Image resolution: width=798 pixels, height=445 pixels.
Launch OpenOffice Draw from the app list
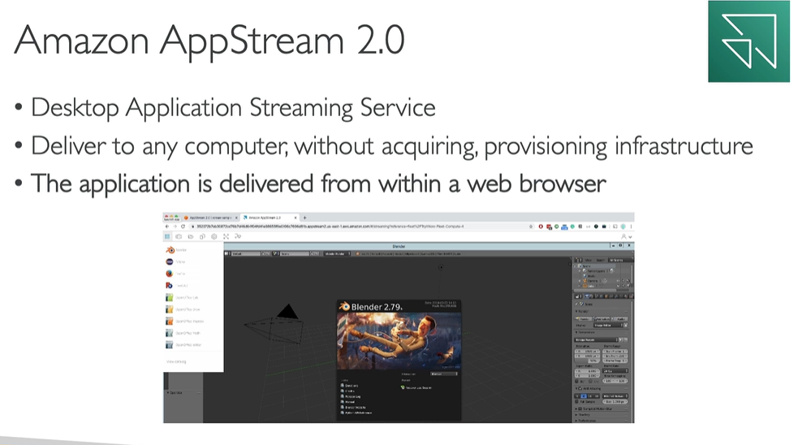pos(183,309)
